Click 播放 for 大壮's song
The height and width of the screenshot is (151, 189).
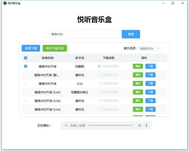pos(138,83)
